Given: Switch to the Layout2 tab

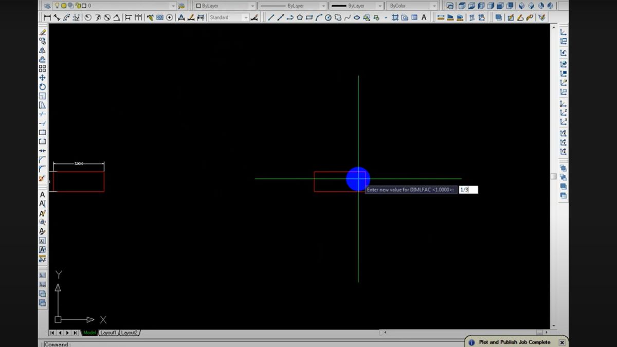Looking at the screenshot, I should tap(129, 333).
